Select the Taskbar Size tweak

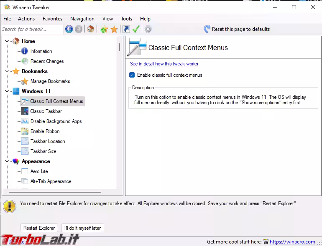point(43,151)
